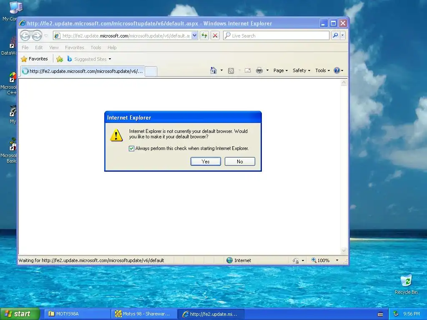Expand the address bar history dropdown
The image size is (427, 320).
click(194, 35)
